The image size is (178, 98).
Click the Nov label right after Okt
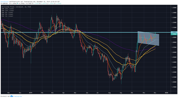[x=144, y=93]
